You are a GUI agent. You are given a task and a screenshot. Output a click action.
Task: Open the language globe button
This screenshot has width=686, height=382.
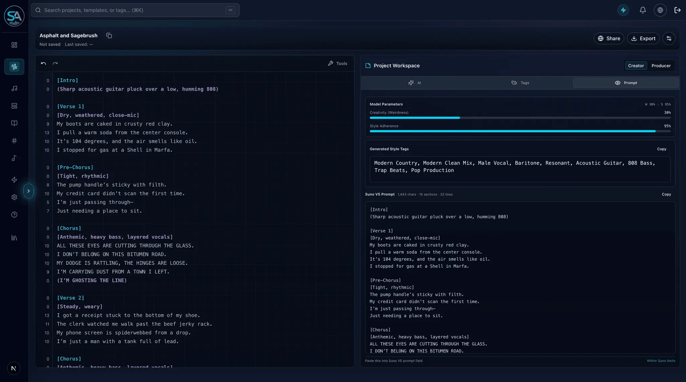point(660,10)
